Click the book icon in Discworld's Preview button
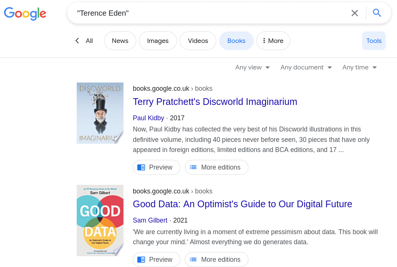Image resolution: width=397 pixels, height=267 pixels. (x=141, y=167)
